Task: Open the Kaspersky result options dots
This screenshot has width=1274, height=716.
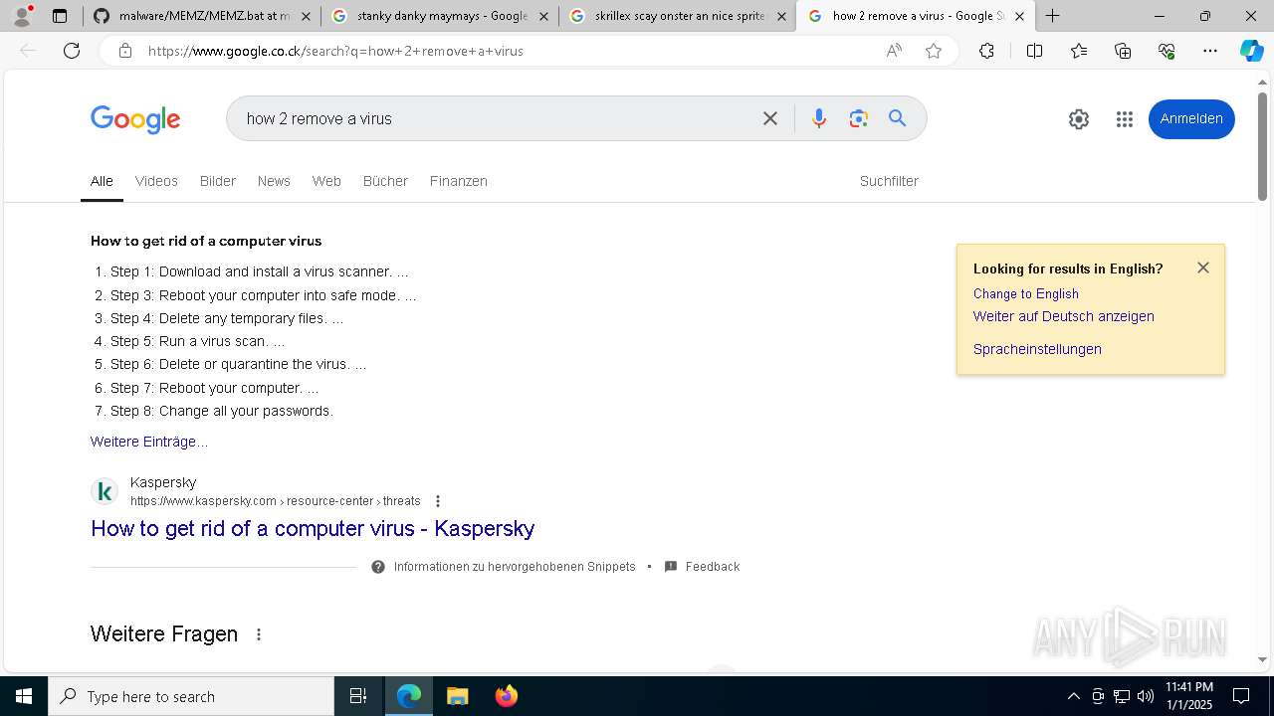Action: [x=438, y=501]
